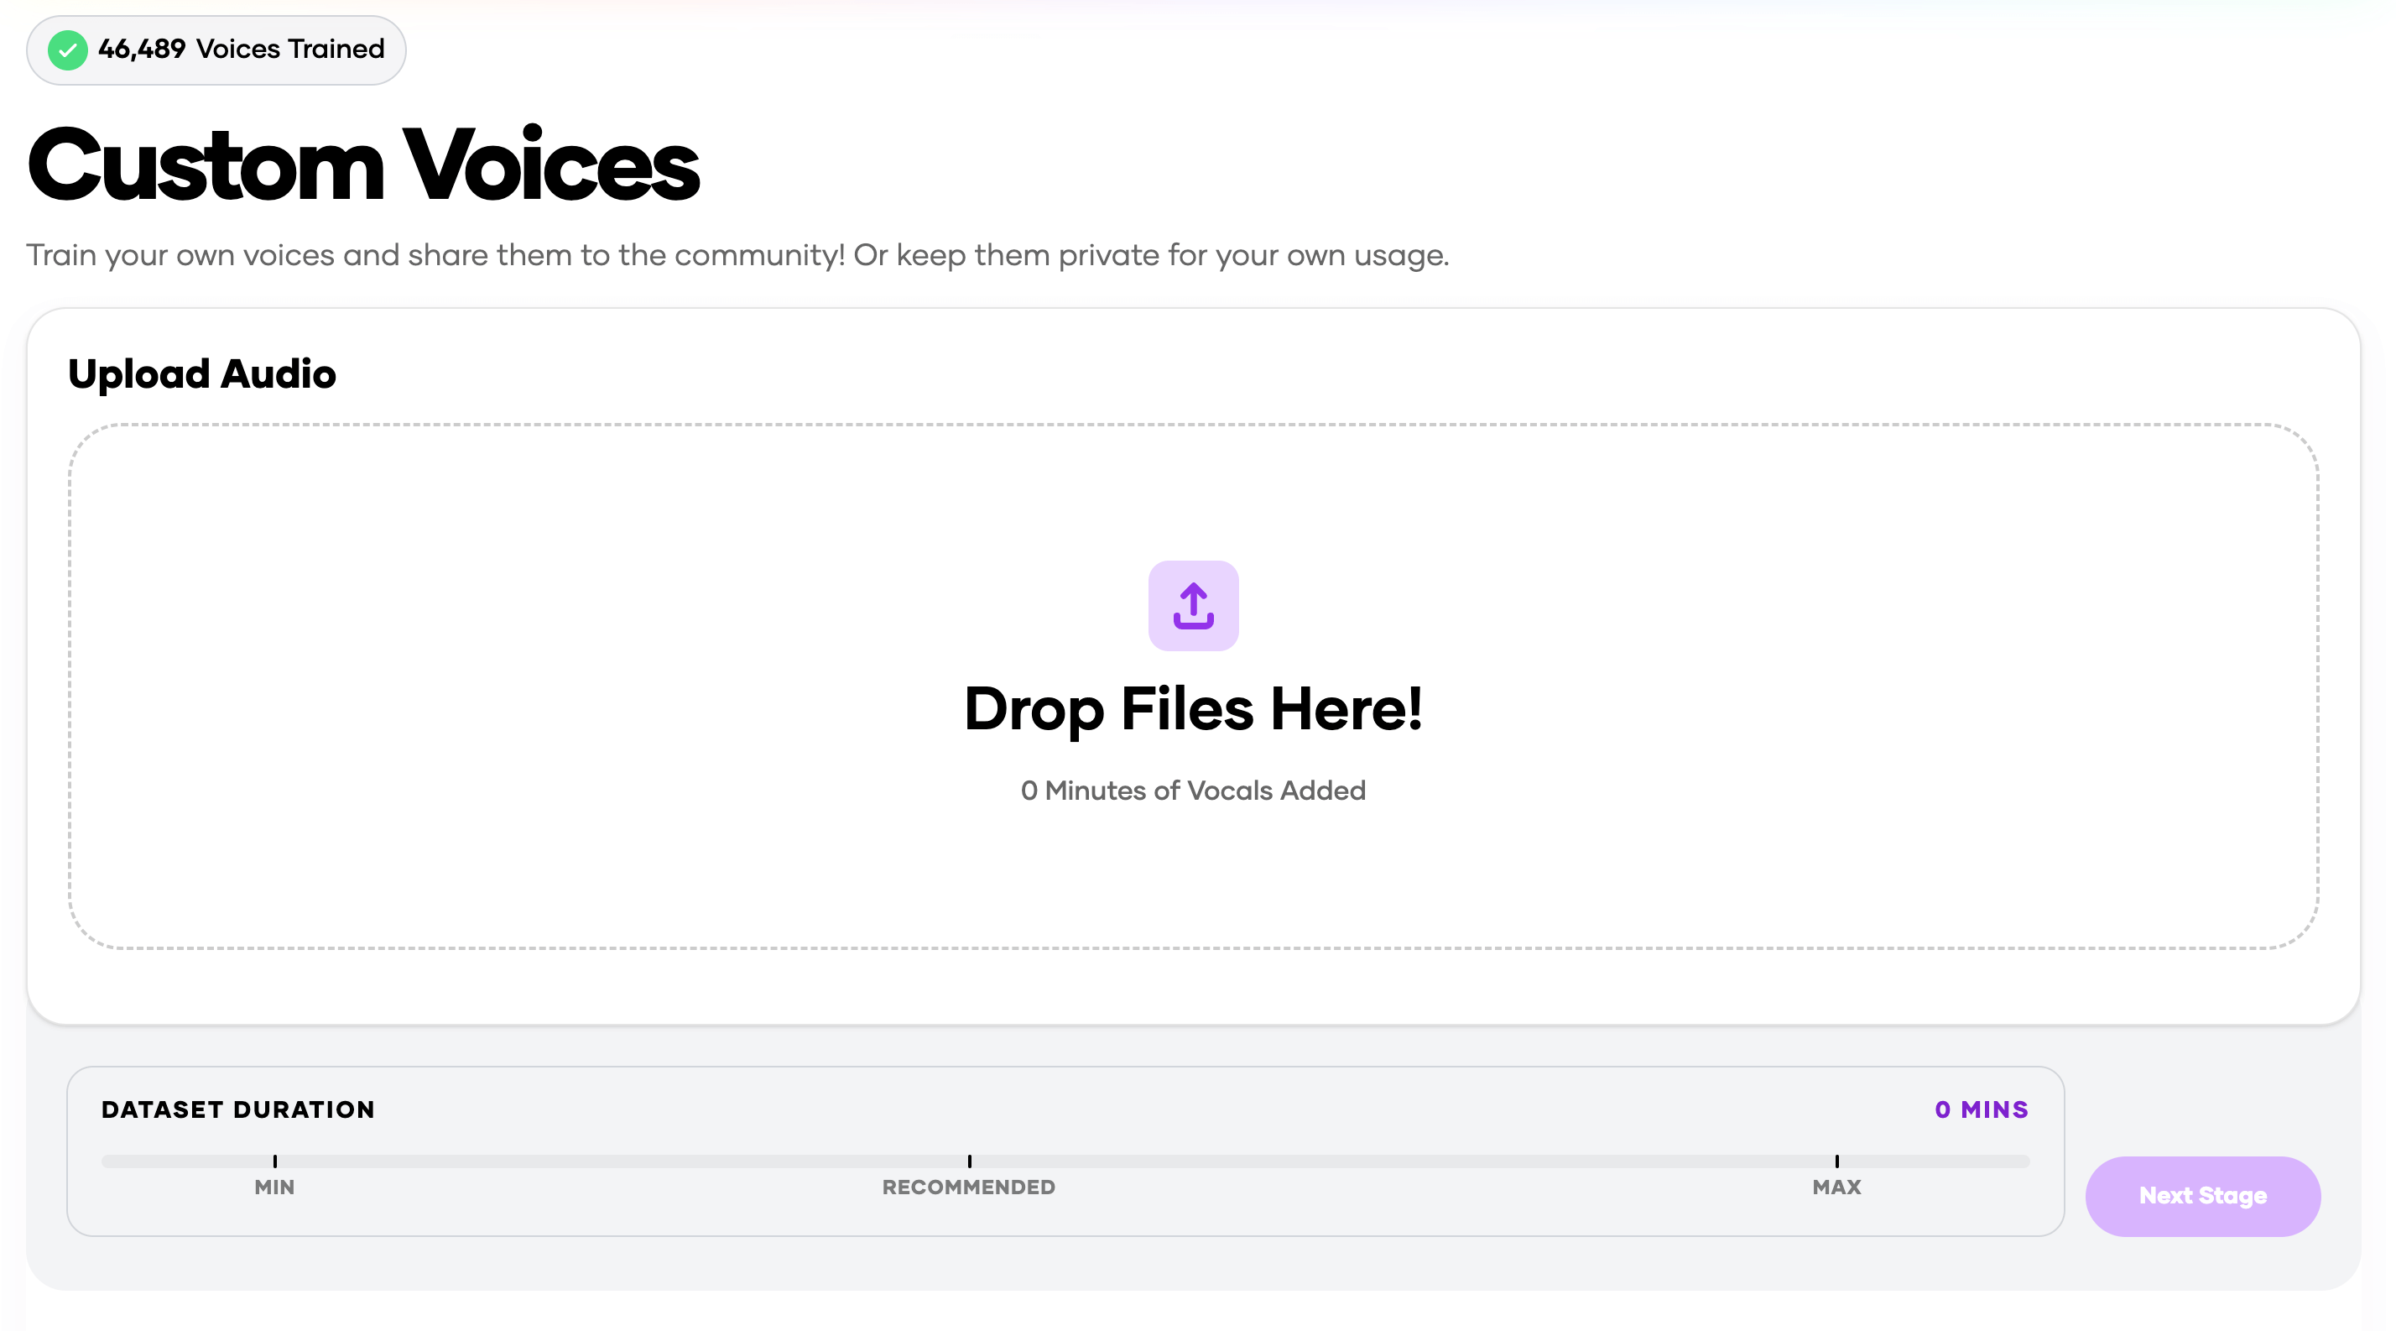Click the 0 Minutes of Vocals Added text
This screenshot has height=1331, width=2396.
tap(1192, 791)
